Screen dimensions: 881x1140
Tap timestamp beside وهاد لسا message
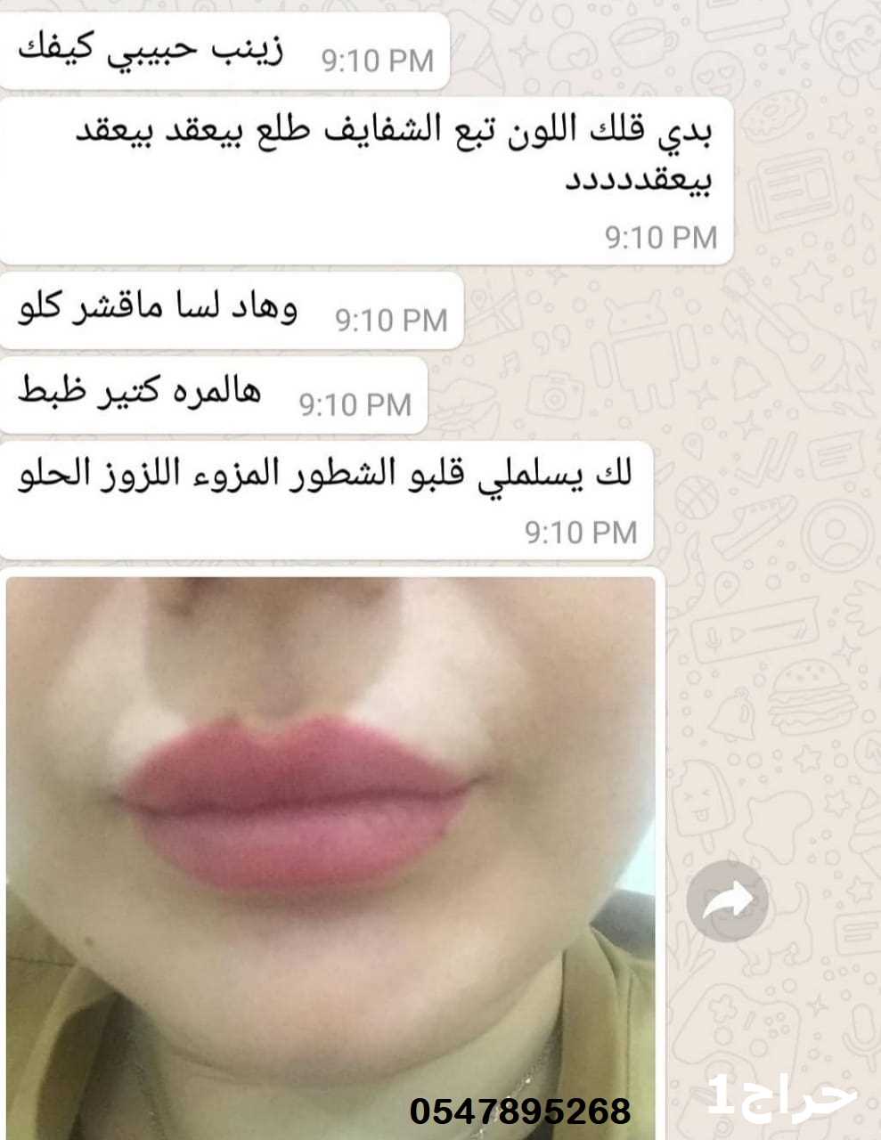(x=391, y=320)
